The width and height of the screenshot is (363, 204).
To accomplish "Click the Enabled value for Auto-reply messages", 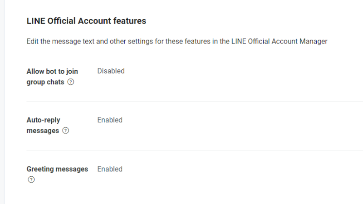I will coord(110,120).
